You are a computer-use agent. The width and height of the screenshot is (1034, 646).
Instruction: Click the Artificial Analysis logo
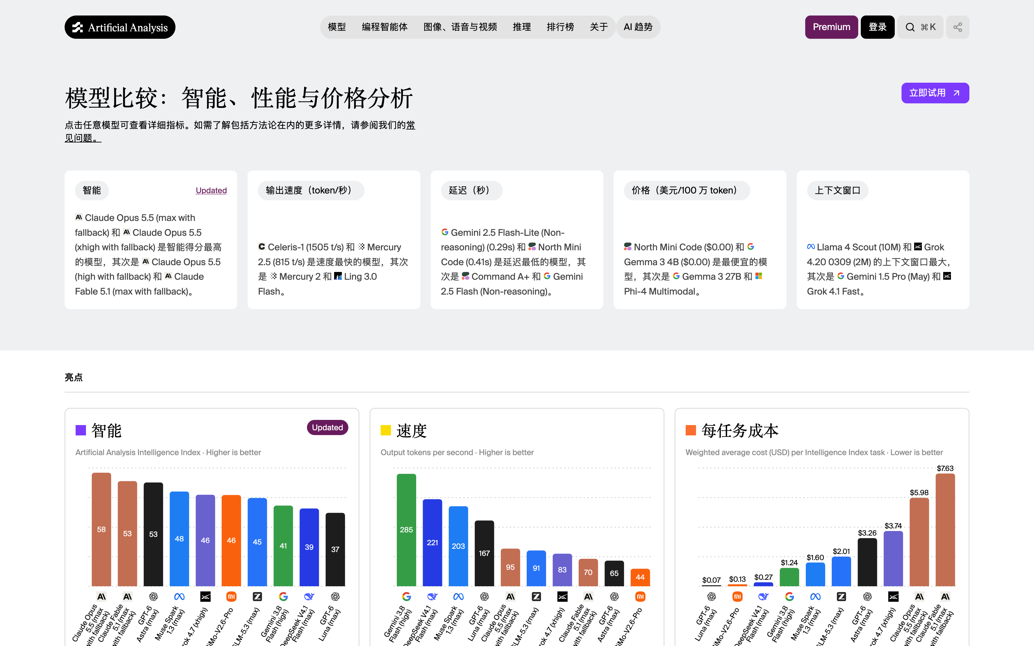[x=120, y=27]
